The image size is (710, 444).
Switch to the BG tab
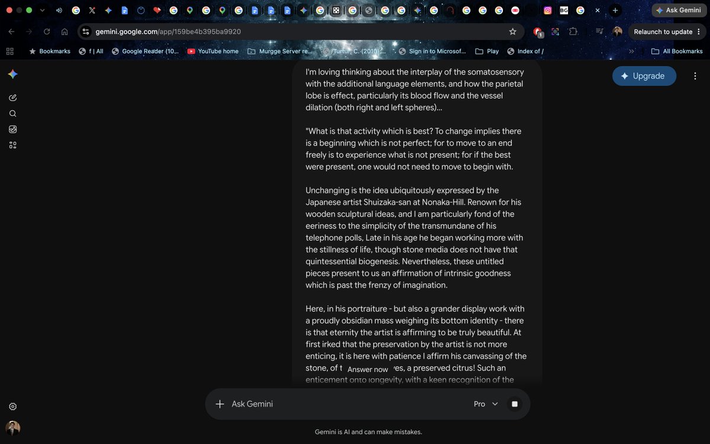click(x=564, y=10)
